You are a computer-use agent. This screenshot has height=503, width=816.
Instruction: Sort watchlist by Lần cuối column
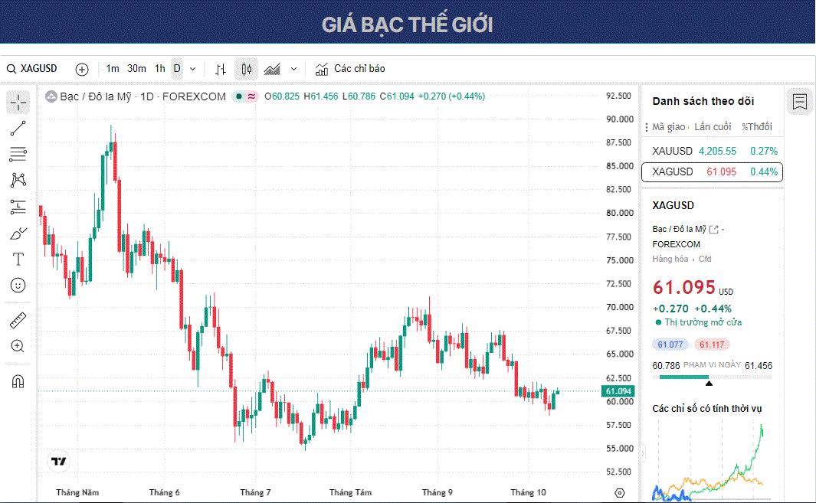tap(713, 127)
